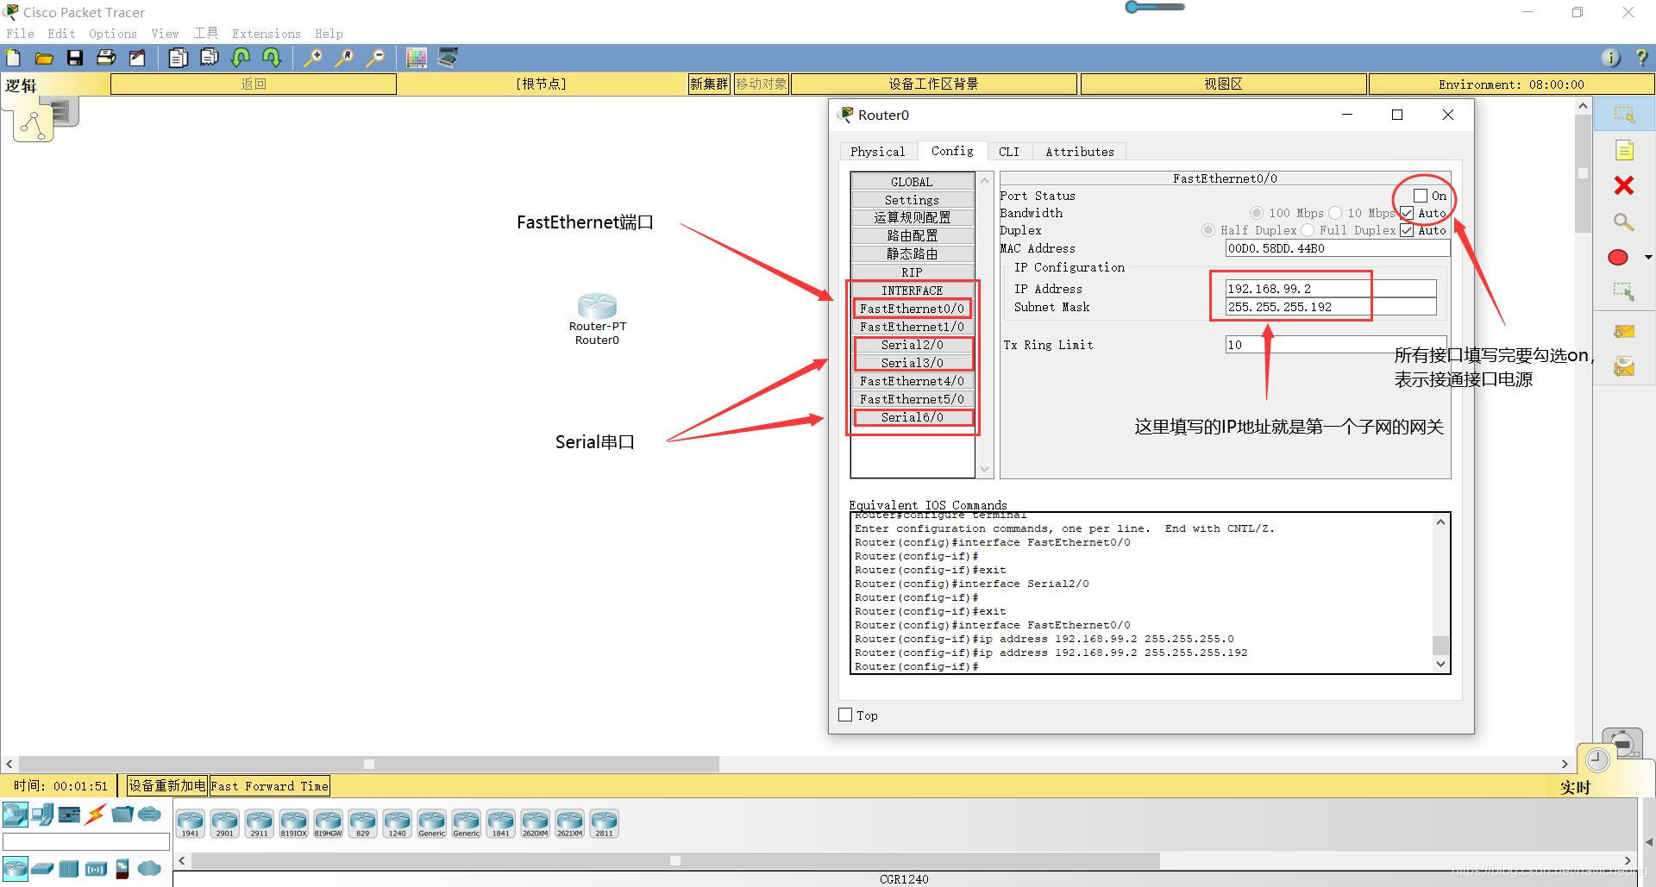Select the End Devices category icon
This screenshot has height=887, width=1656.
click(42, 814)
